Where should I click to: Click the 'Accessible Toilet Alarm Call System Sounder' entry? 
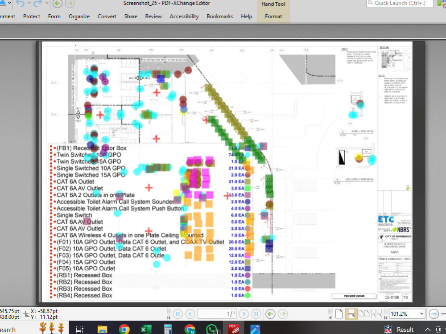(115, 202)
